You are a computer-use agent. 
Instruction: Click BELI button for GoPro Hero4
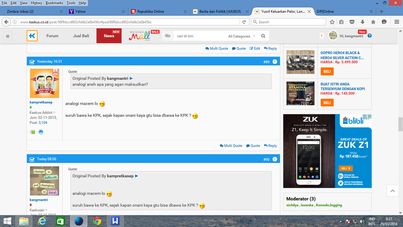point(327,72)
